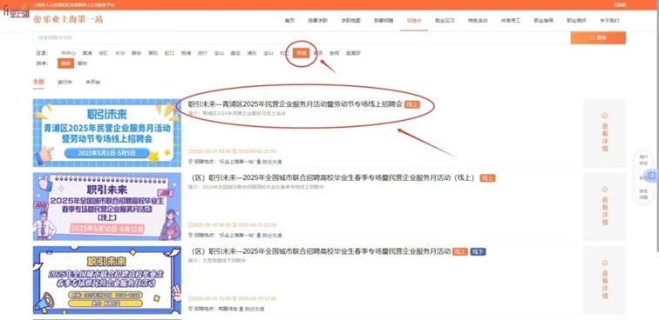Click 无障碍 in the top orange bar
The height and width of the screenshot is (320, 659).
(620, 4)
